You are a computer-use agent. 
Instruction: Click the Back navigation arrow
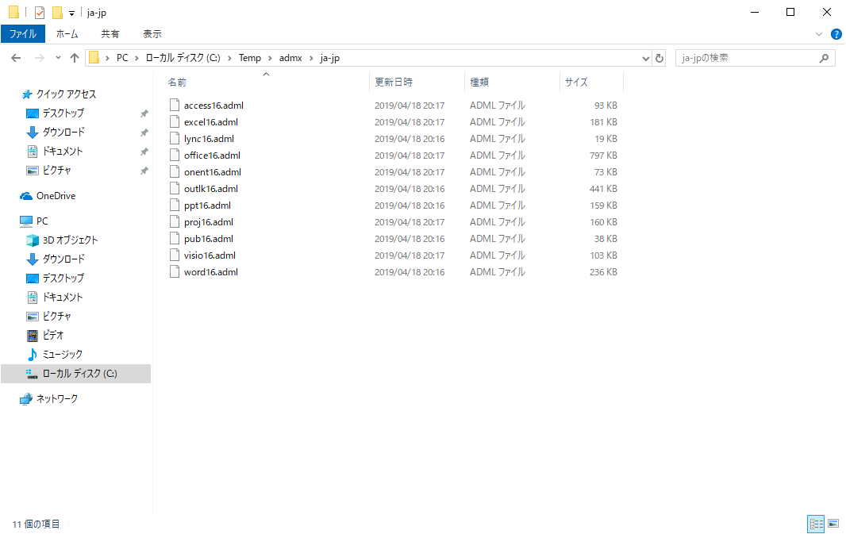point(16,58)
